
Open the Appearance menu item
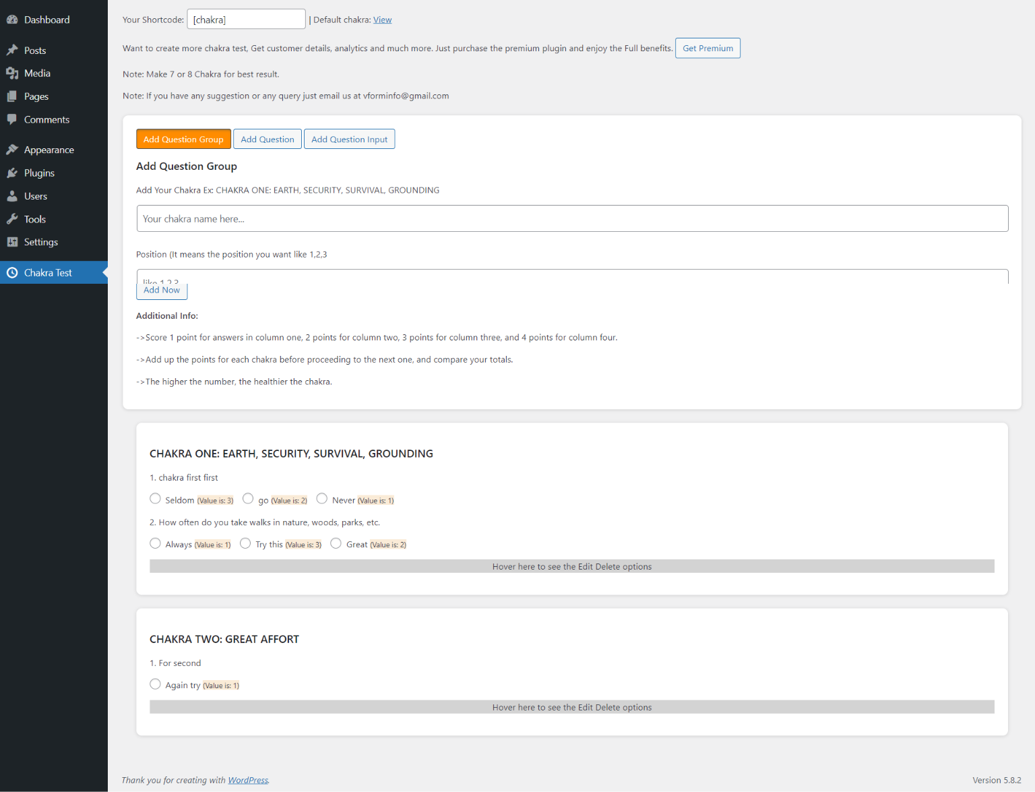(x=54, y=150)
